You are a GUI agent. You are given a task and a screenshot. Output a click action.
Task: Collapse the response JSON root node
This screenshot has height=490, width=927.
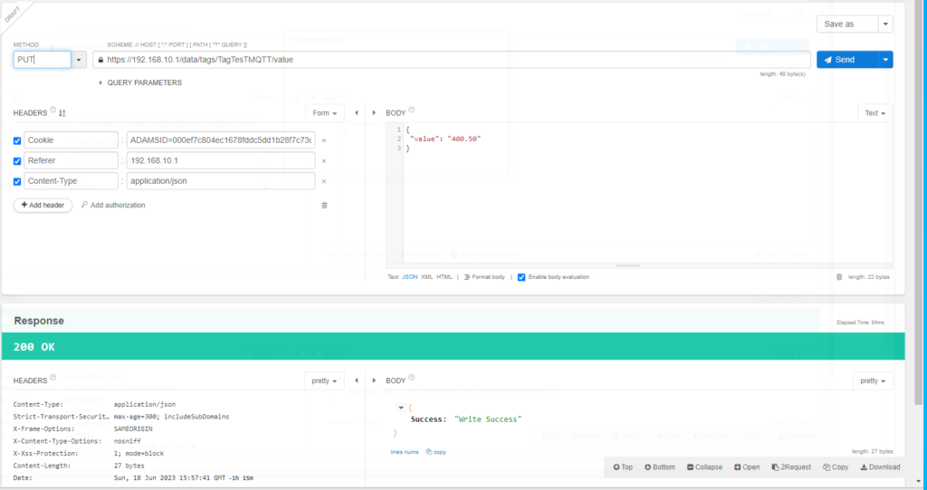[x=401, y=408]
